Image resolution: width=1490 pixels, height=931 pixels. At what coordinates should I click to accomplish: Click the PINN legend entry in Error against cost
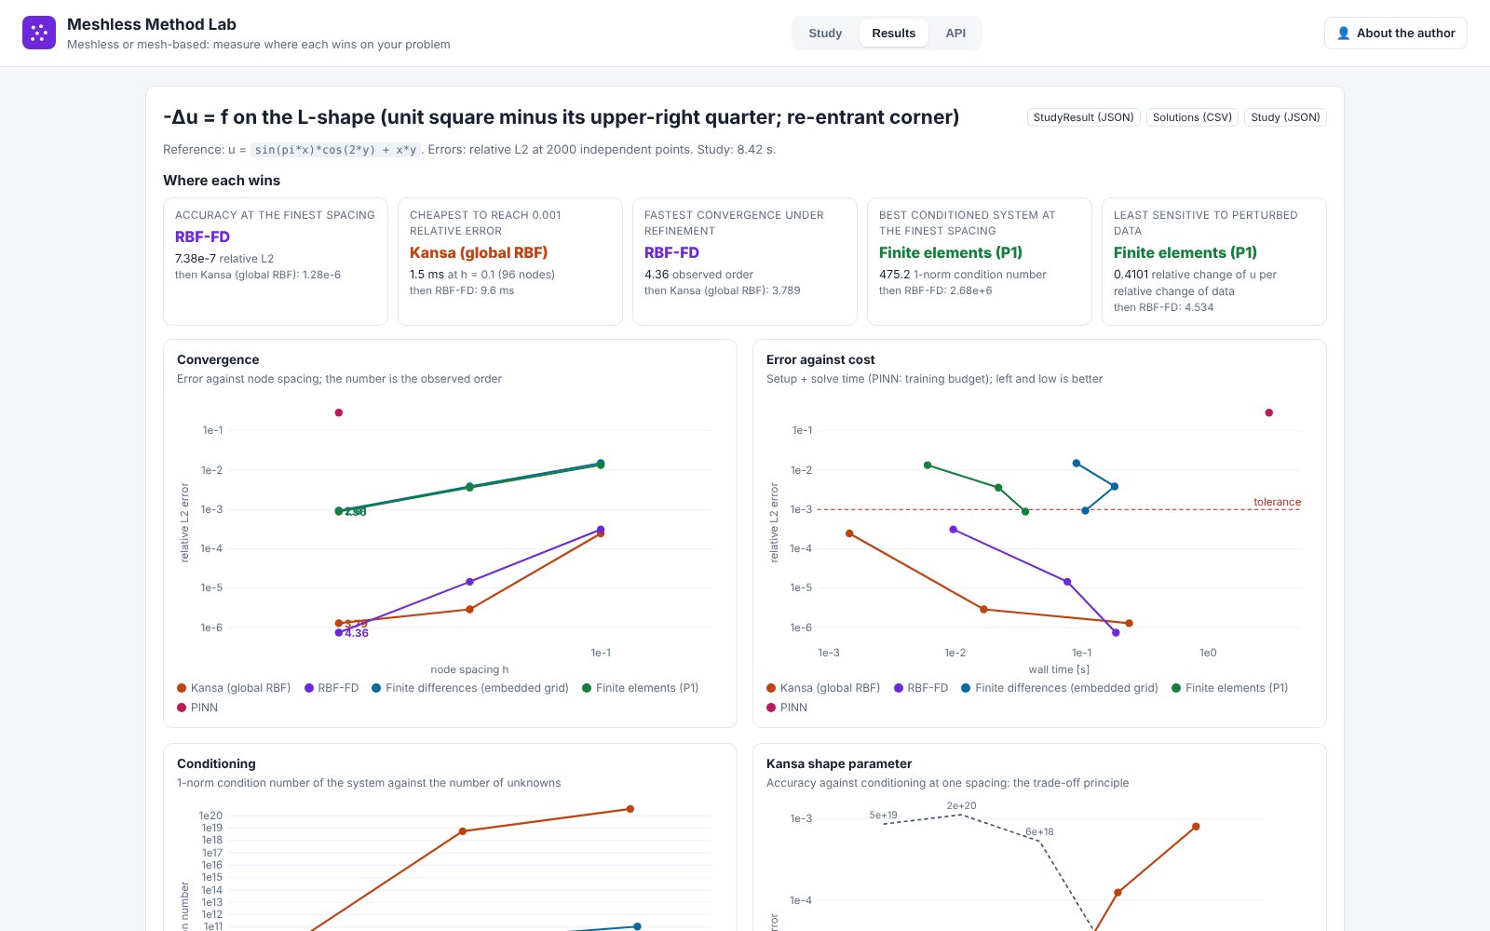tap(787, 708)
